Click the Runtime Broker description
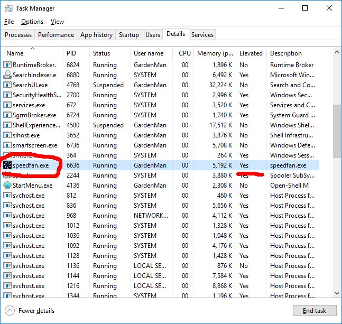 coord(292,65)
